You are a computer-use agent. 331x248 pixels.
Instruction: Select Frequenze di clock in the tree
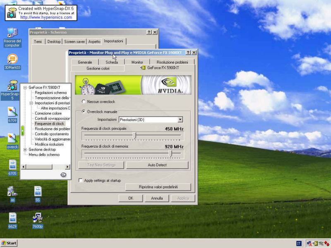[49, 124]
